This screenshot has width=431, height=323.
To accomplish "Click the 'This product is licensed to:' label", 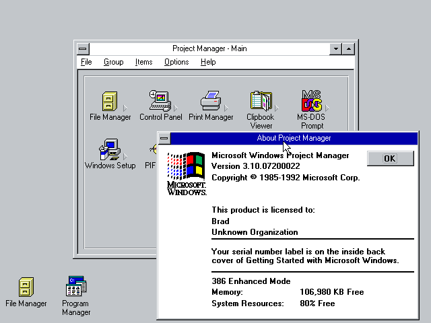I will tap(263, 210).
